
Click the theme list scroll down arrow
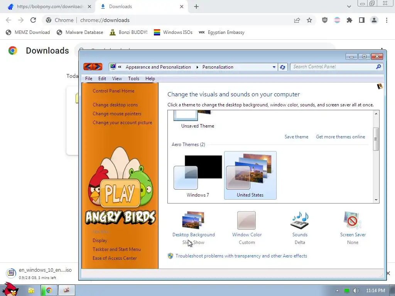click(376, 200)
